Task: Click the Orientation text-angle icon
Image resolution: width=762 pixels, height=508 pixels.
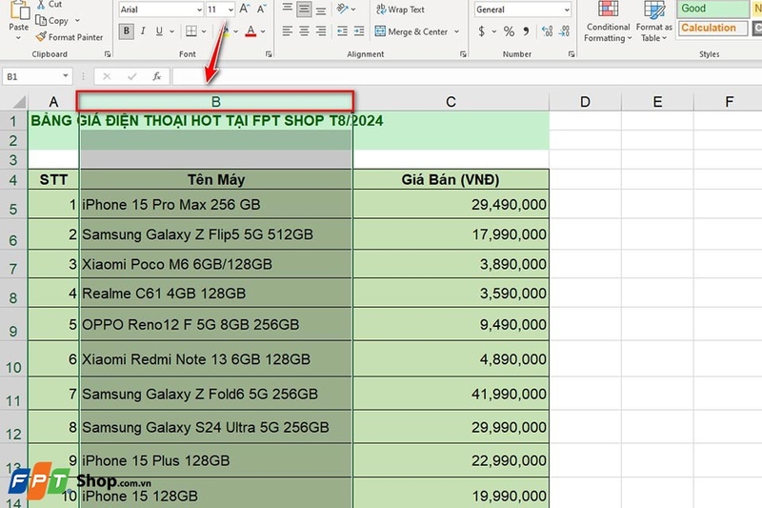Action: tap(343, 9)
